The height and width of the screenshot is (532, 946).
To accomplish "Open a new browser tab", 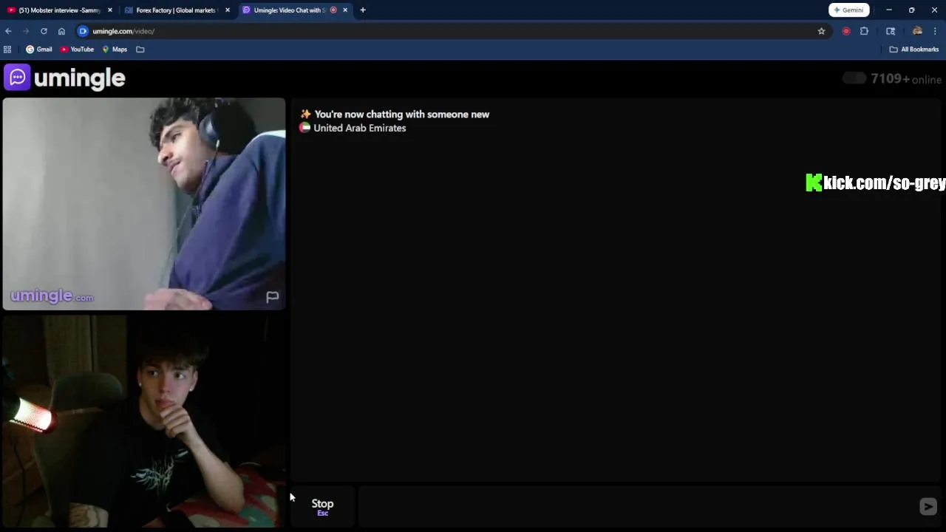I will coord(363,10).
